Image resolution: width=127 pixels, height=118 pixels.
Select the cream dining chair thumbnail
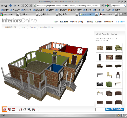click(109, 75)
